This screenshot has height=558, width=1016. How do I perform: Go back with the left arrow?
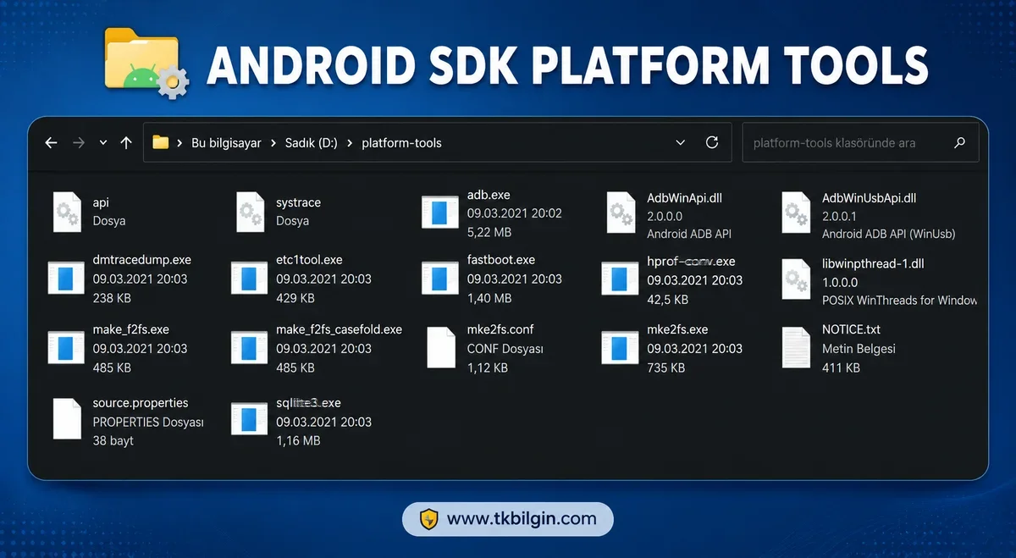(x=51, y=143)
